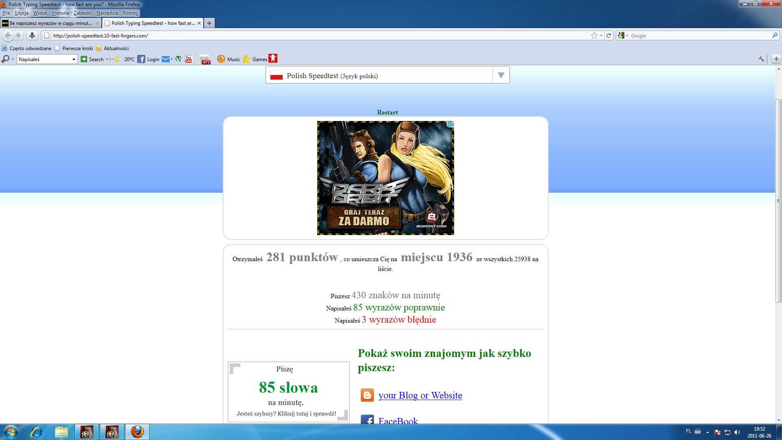Switch to Firefox on the taskbar
Viewport: 782px width, 440px height.
(x=137, y=432)
